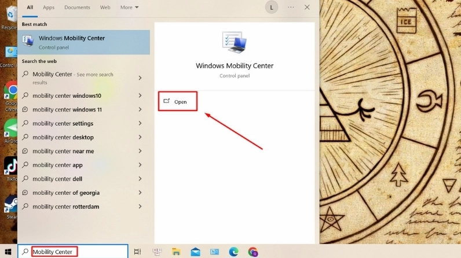Expand arrow beside mobility center settings
The height and width of the screenshot is (258, 461).
(140, 123)
